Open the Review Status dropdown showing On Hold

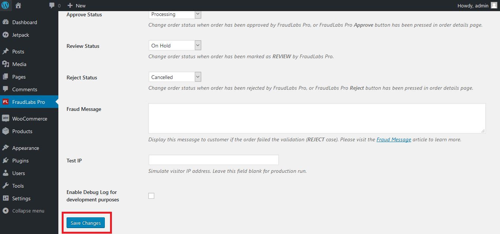[x=175, y=46]
